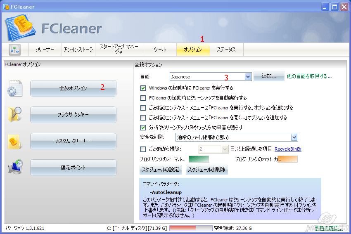Click the first toolbar icon left of クリーナー
The width and height of the screenshot is (351, 234).
(x=15, y=50)
